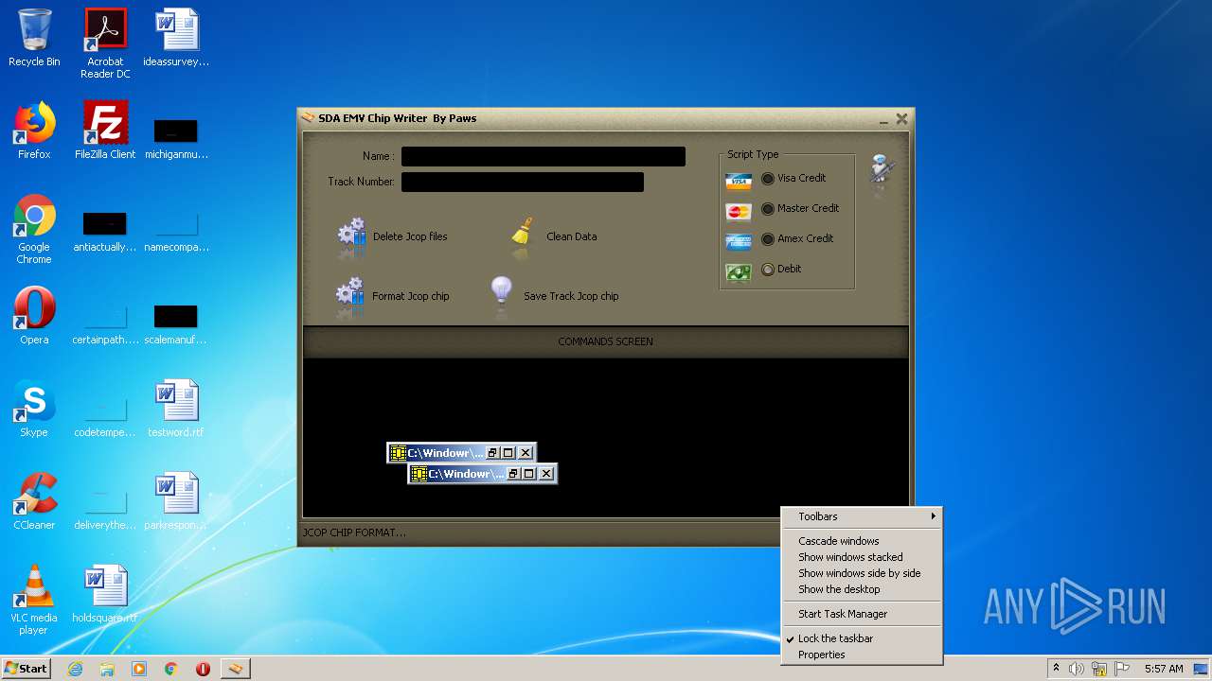Open the testword.rtf document icon
The image size is (1212, 681).
click(176, 409)
